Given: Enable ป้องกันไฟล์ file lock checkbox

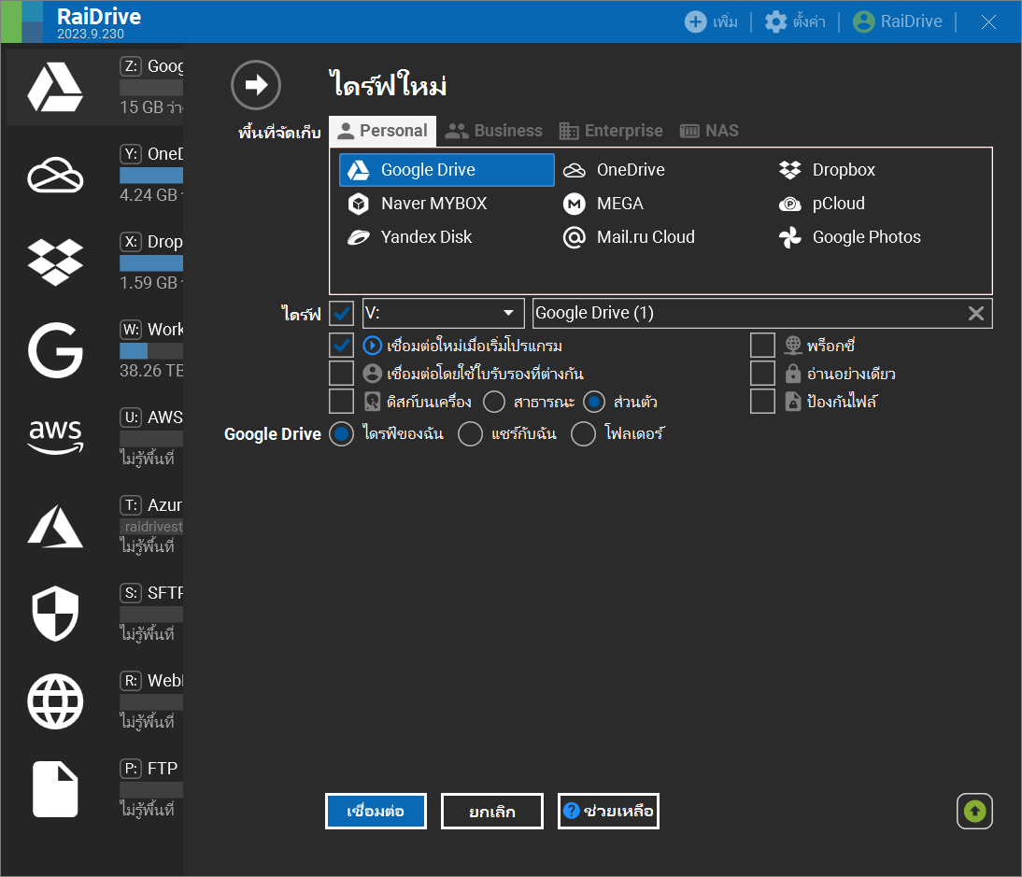Looking at the screenshot, I should 762,402.
